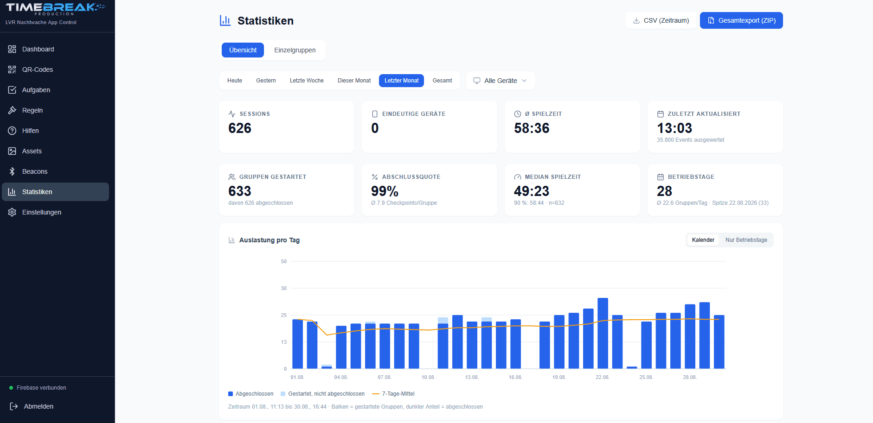Screen dimensions: 873x423
Task: Select the Heute time range
Action: [x=235, y=81]
